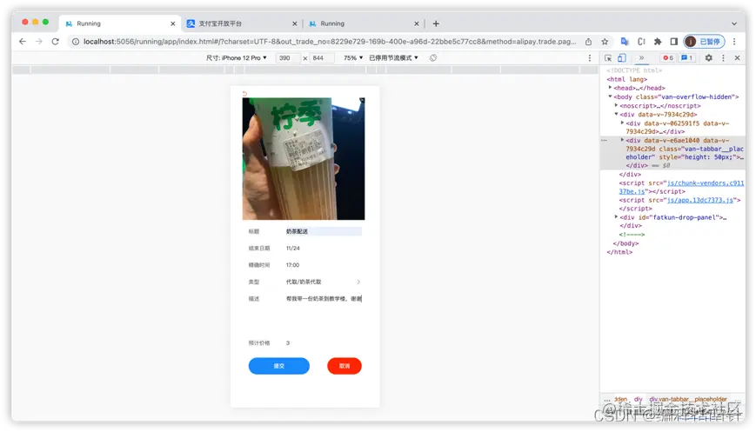The width and height of the screenshot is (756, 432).
Task: Select div.van-tabbar__placeholder breadcrumb
Action: [688, 399]
